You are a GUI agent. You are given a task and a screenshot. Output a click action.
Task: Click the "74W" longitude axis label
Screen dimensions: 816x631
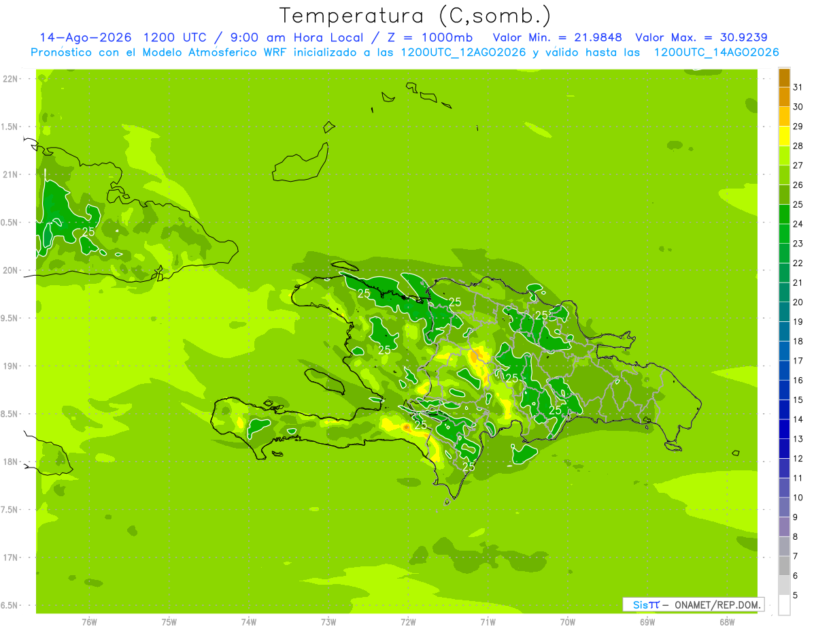(249, 621)
